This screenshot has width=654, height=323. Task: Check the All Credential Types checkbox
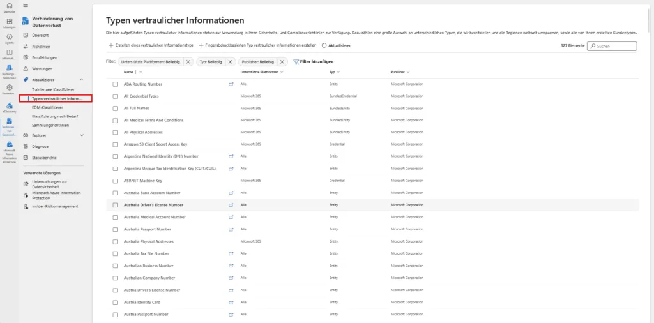click(x=115, y=96)
